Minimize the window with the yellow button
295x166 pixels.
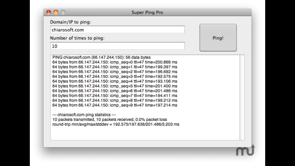(x=56, y=13)
